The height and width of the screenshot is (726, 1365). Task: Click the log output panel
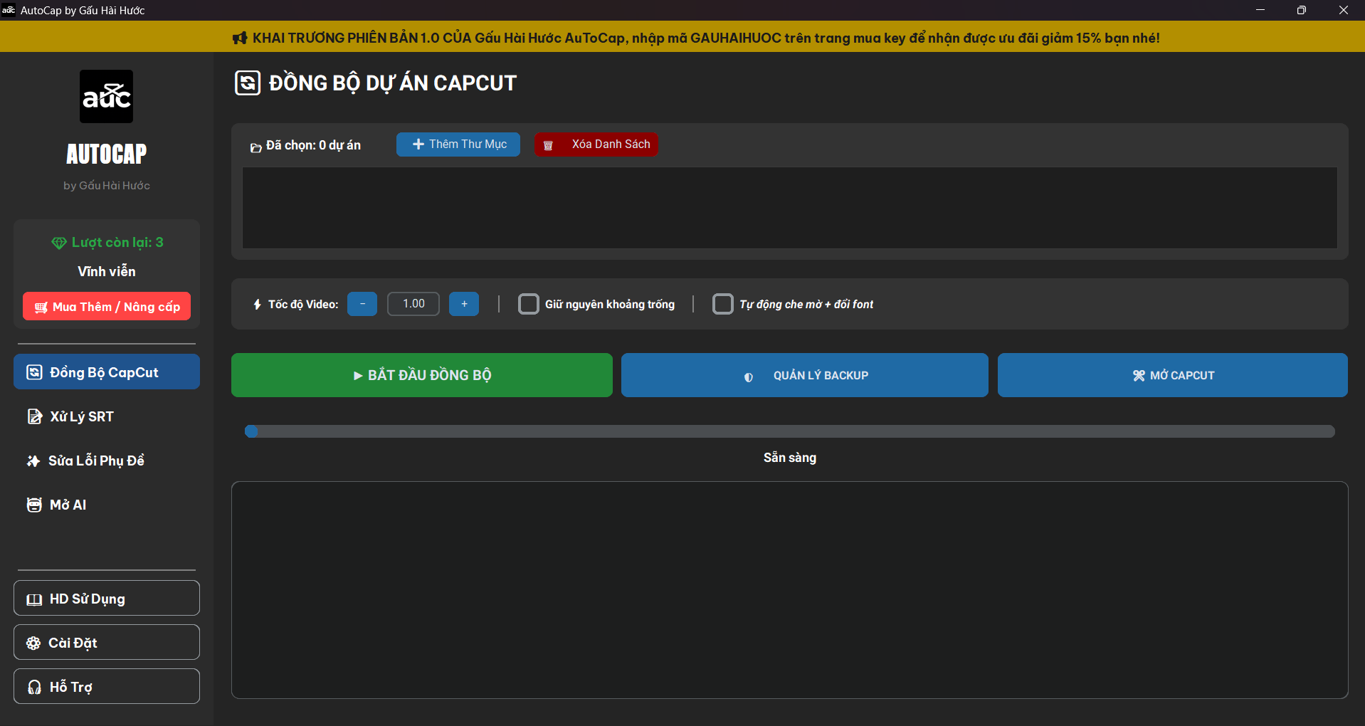[x=790, y=590]
